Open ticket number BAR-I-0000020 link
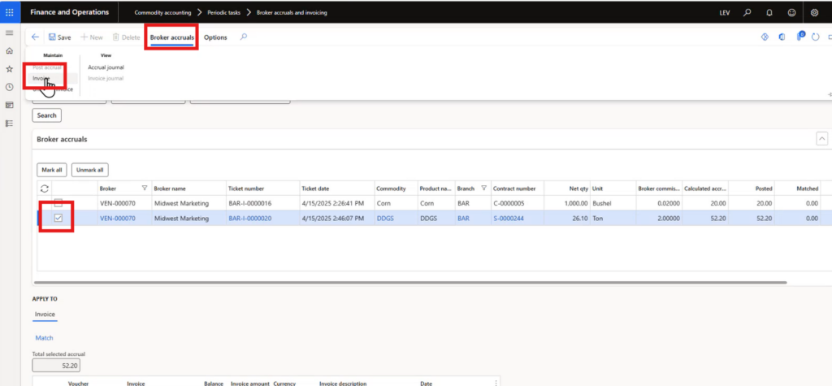The height and width of the screenshot is (386, 832). (250, 219)
